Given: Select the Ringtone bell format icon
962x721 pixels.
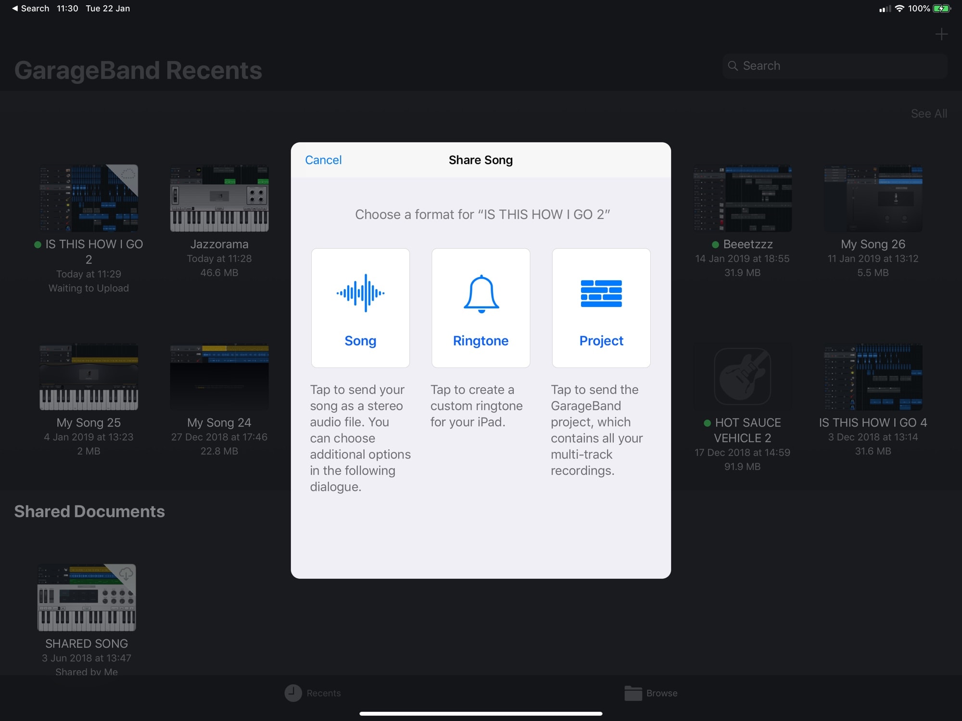Looking at the screenshot, I should coord(481,293).
